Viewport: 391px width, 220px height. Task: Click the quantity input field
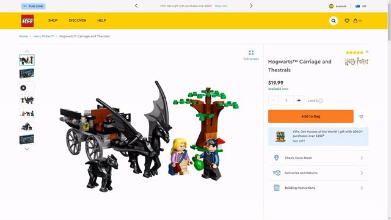click(x=286, y=100)
